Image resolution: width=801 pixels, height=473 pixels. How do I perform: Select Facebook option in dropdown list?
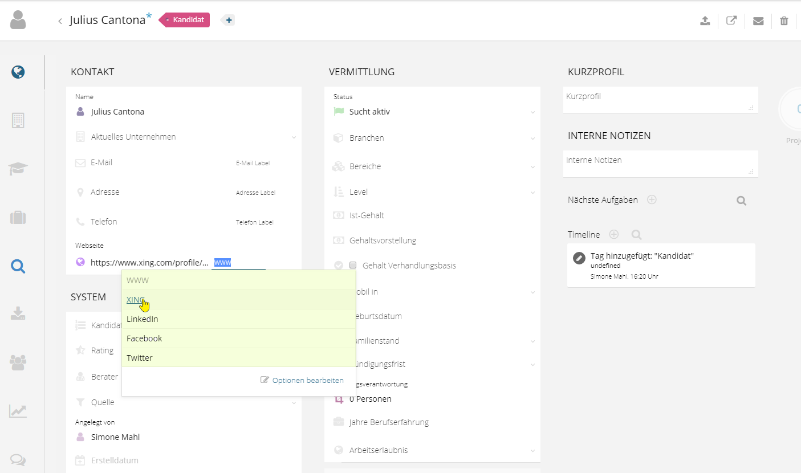pos(239,339)
